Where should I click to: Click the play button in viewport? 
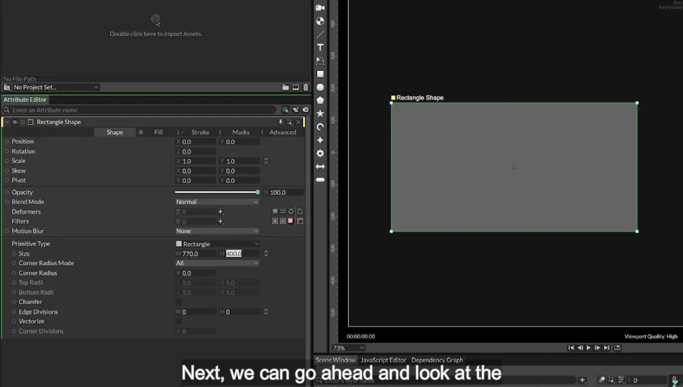pos(588,348)
